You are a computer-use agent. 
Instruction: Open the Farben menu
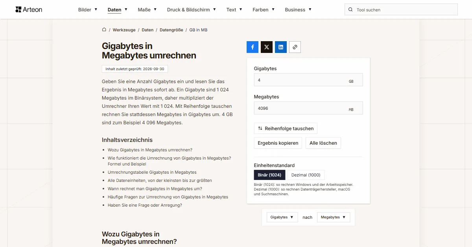264,10
